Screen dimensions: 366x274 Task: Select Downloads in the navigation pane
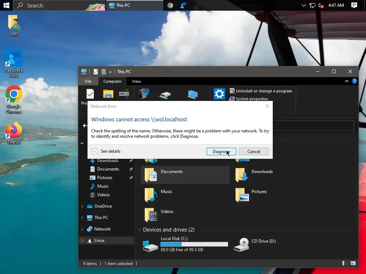[x=108, y=161]
